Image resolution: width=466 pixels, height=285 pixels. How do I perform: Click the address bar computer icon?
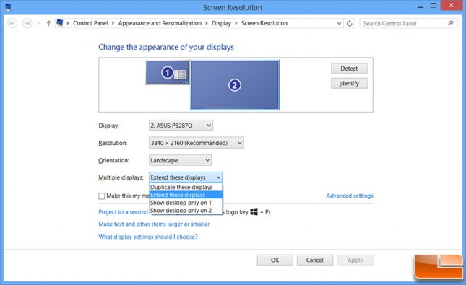point(60,23)
